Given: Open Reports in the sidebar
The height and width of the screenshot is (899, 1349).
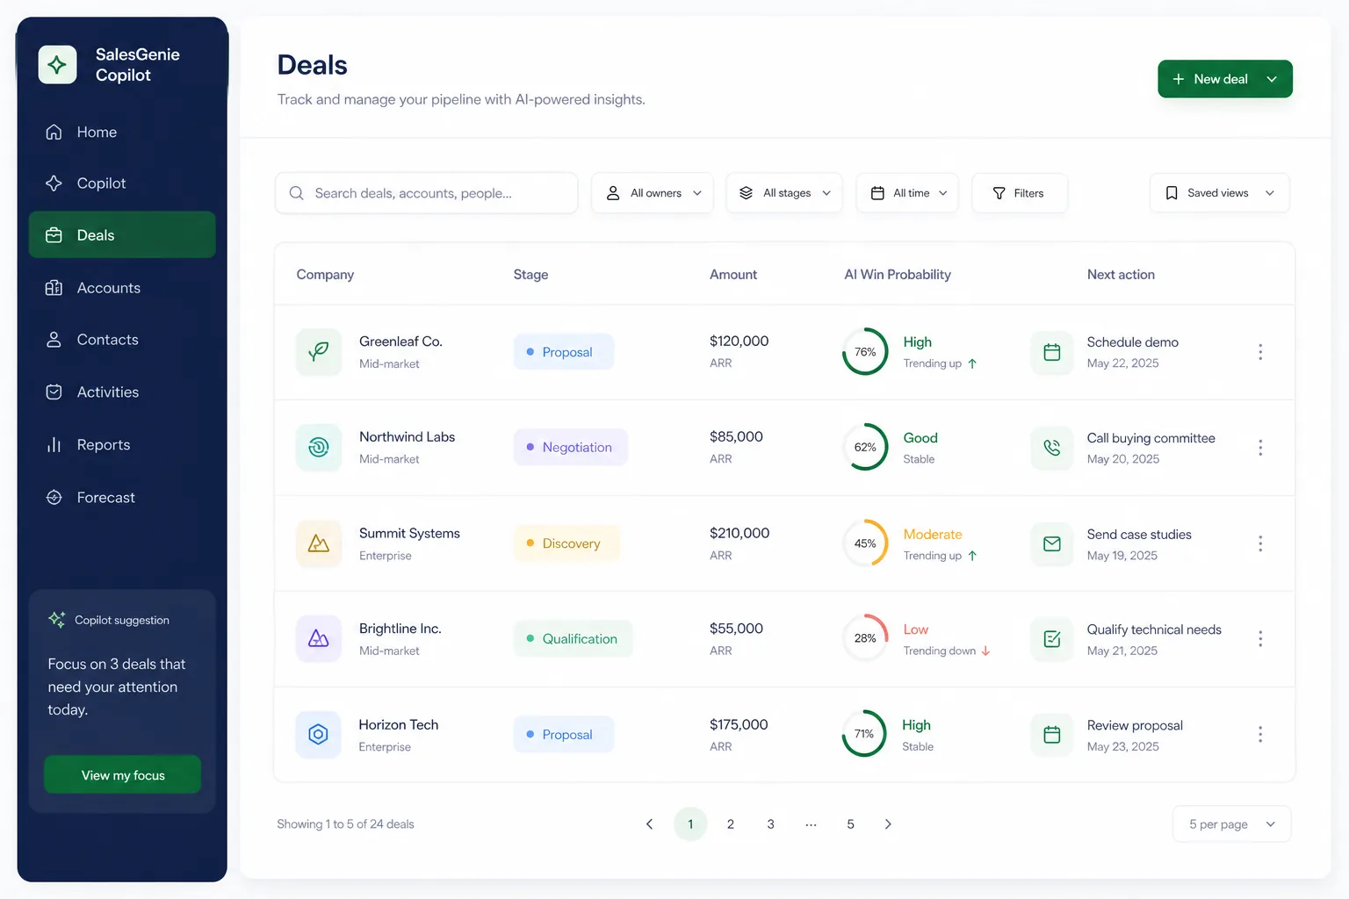Looking at the screenshot, I should click(122, 445).
